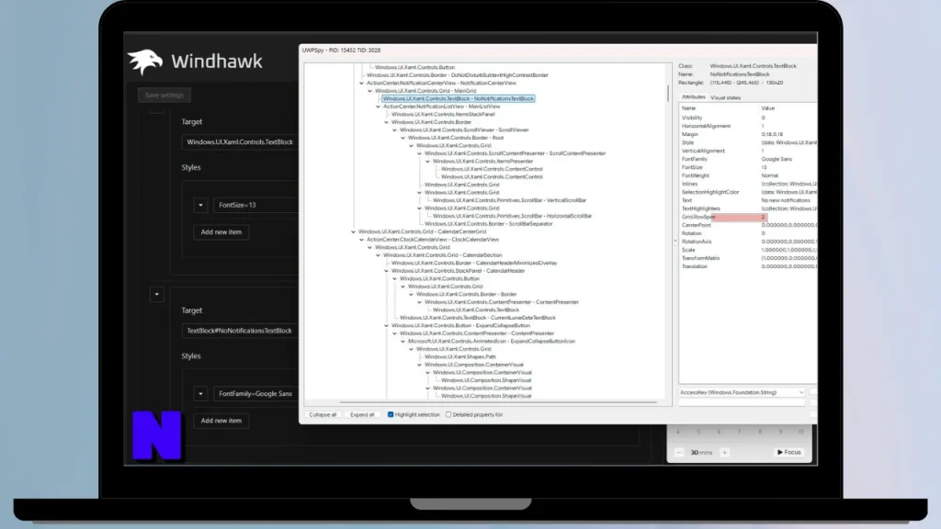
Task: Click the horizontal scrollbar under the UWPSpy tree
Action: [x=498, y=402]
